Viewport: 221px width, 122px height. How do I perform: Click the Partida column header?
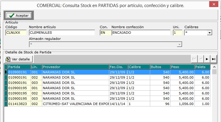[x=19, y=67]
